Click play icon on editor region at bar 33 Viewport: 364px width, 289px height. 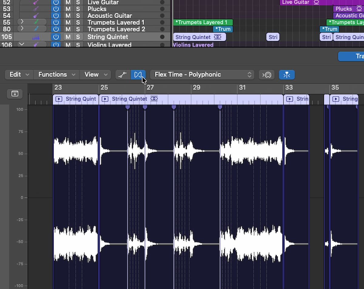(x=290, y=99)
